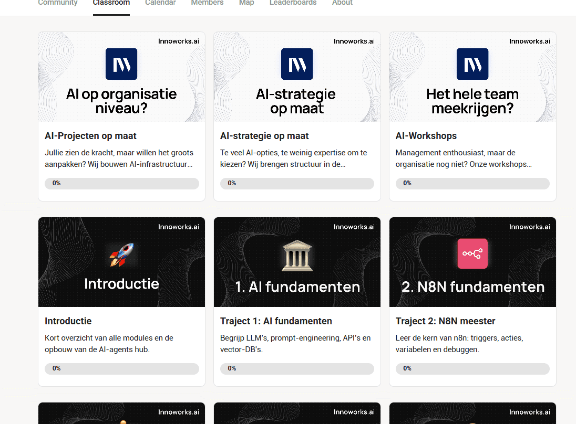This screenshot has width=576, height=424.
Task: Click description 'Te veel AI-opties, te weinig expertise'
Action: tap(293, 158)
